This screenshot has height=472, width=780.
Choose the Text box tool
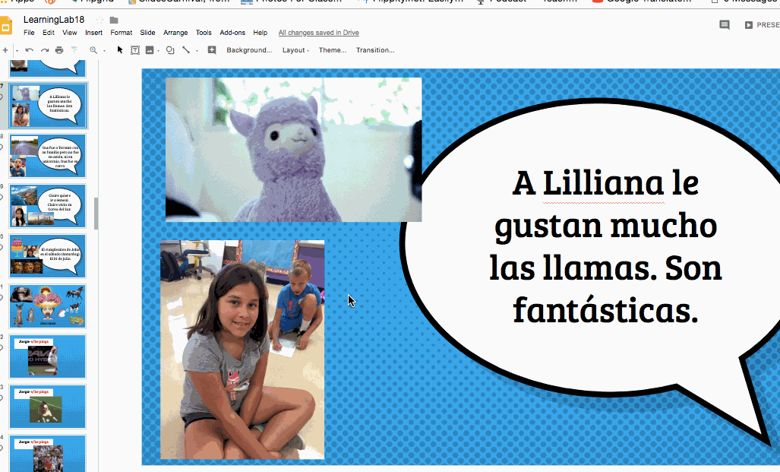tap(135, 50)
